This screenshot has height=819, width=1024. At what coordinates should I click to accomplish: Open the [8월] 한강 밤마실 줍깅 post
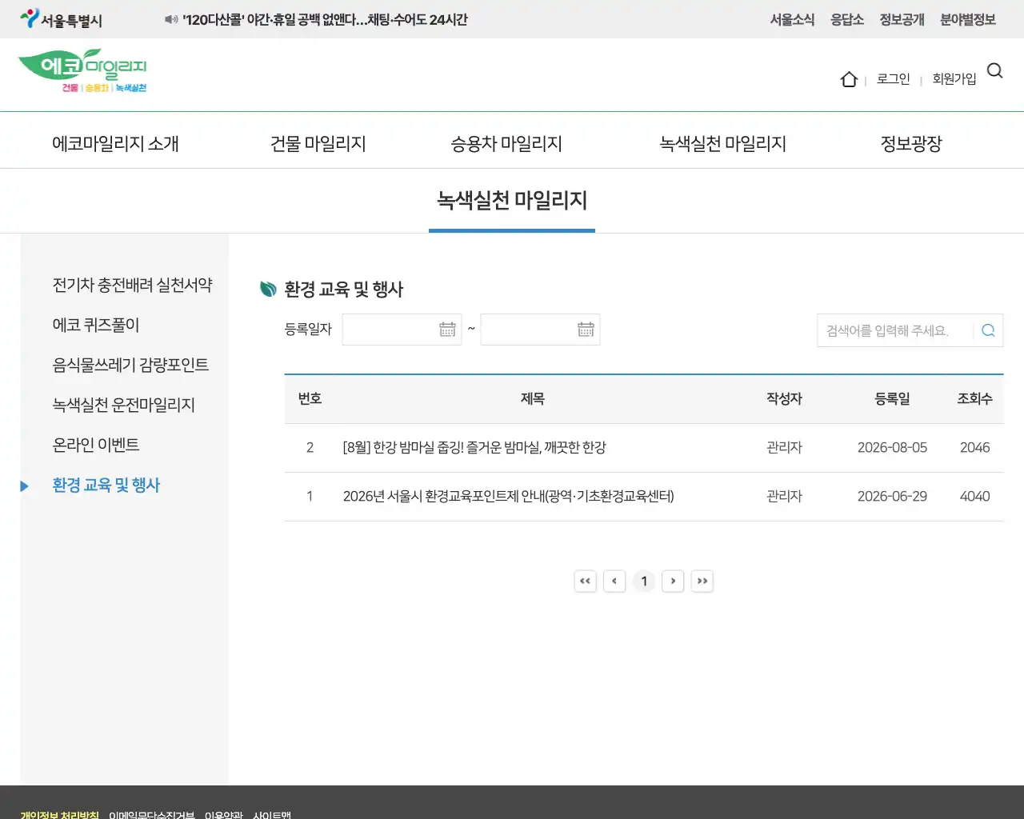pyautogui.click(x=474, y=448)
